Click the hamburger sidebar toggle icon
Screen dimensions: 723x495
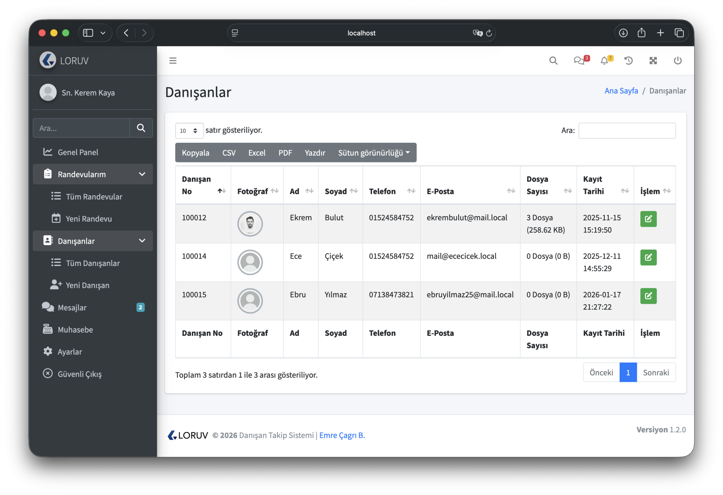[173, 60]
